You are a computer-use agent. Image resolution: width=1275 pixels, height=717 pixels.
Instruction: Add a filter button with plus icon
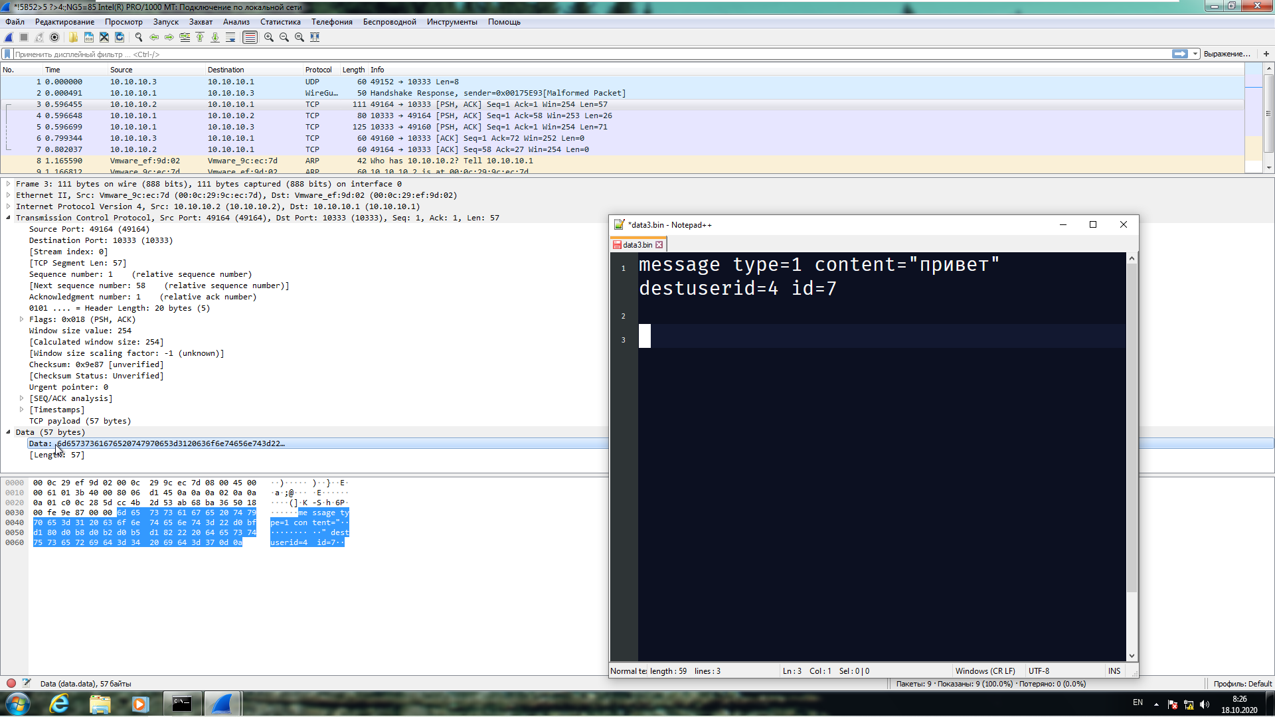coord(1266,54)
